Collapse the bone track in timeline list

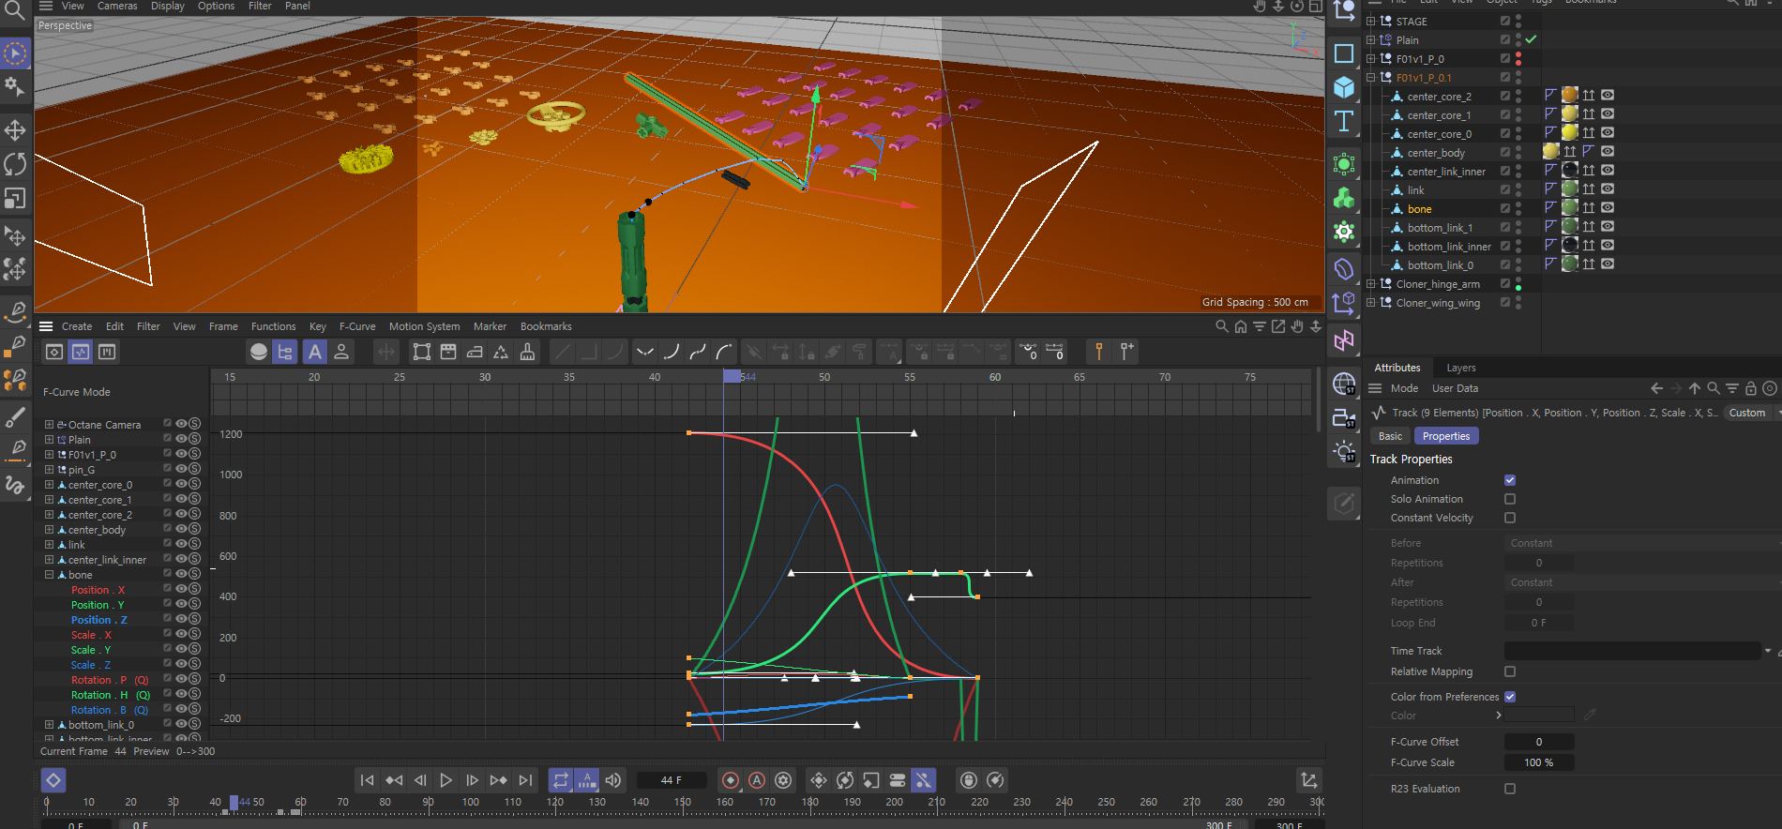pyautogui.click(x=49, y=575)
